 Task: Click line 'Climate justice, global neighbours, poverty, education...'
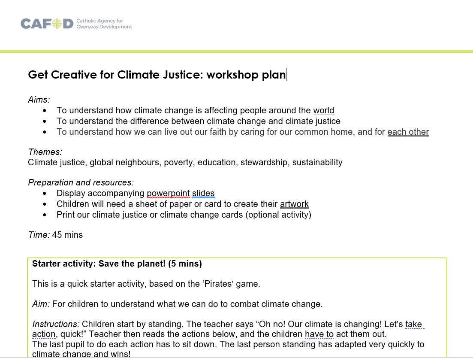(x=185, y=162)
